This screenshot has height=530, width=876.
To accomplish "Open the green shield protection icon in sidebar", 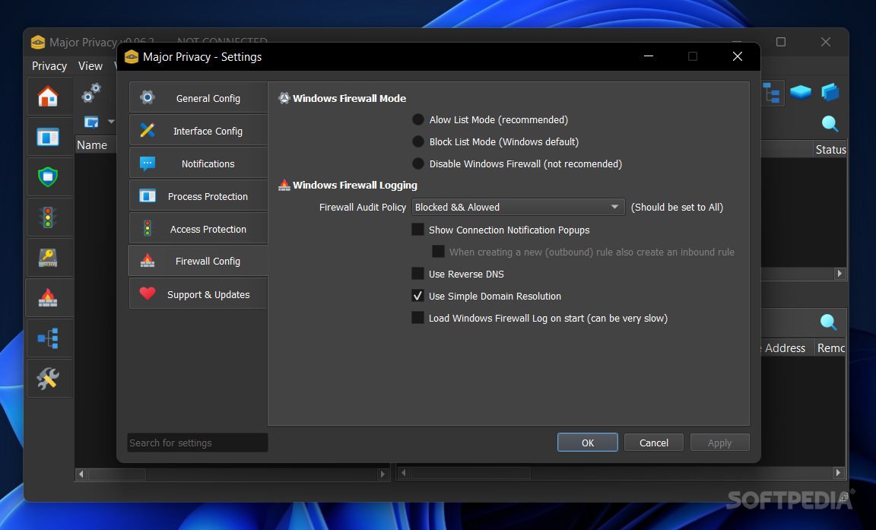I will (48, 177).
